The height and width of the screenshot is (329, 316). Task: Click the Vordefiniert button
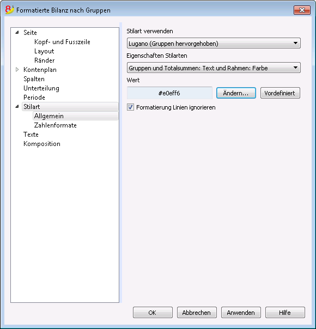coord(280,93)
